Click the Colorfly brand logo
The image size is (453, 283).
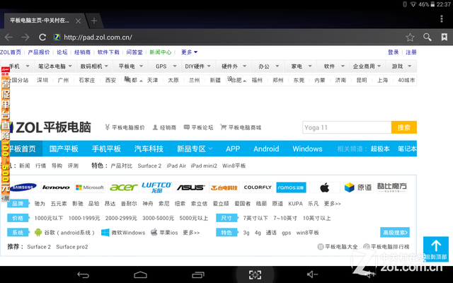[x=258, y=187]
